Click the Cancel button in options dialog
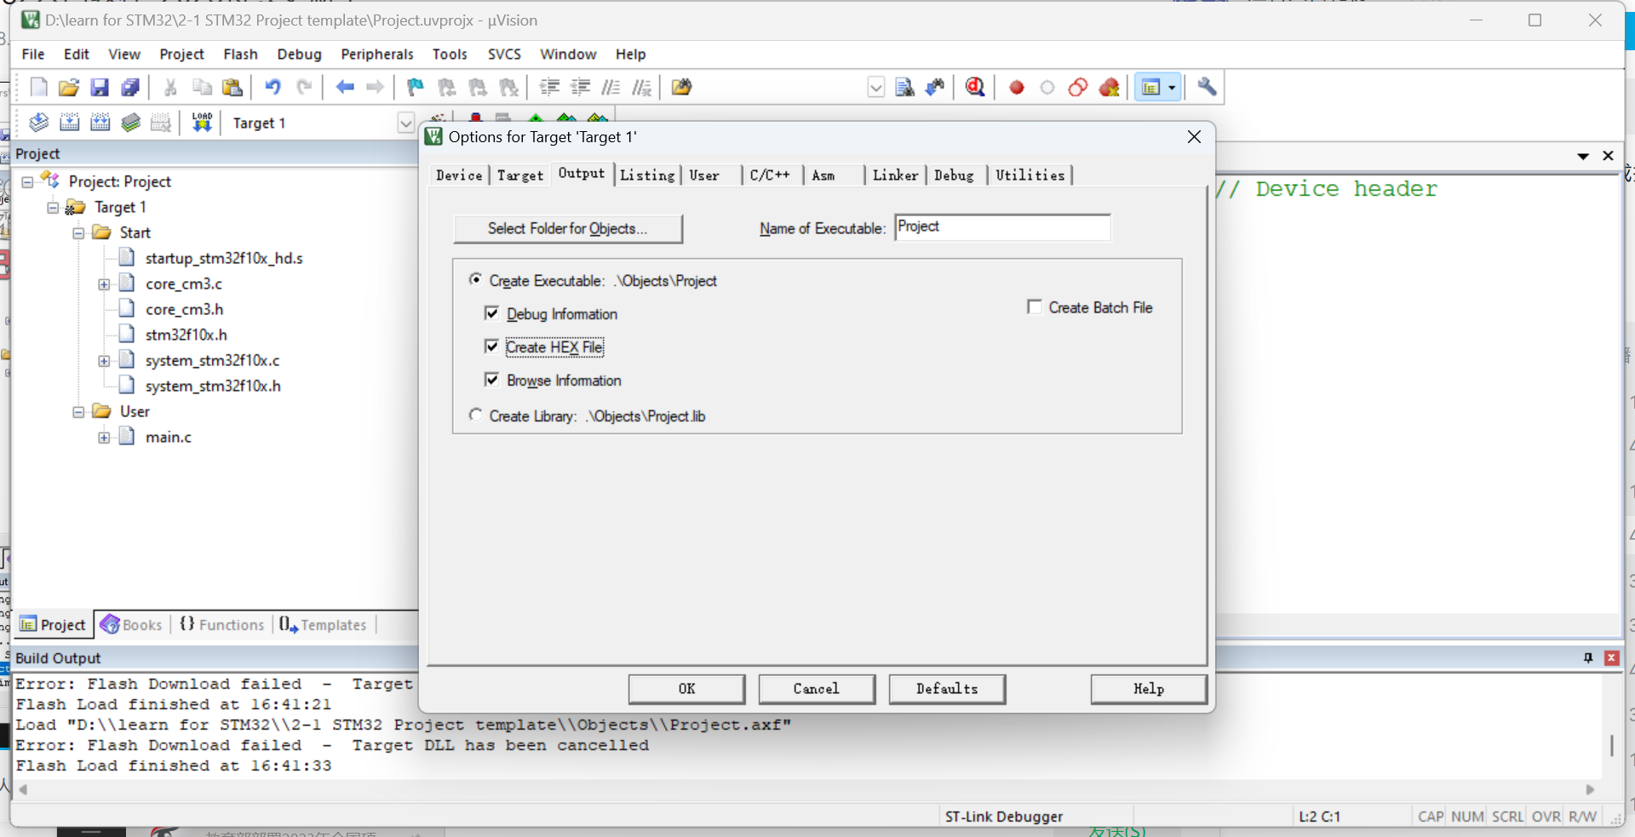 (817, 689)
